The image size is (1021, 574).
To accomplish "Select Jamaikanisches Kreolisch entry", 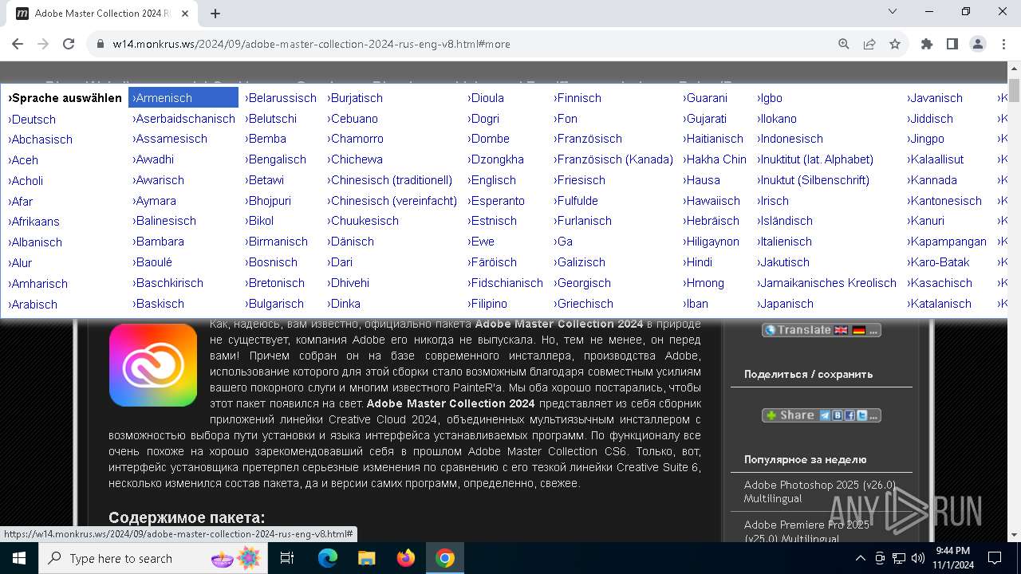I will coord(826,283).
